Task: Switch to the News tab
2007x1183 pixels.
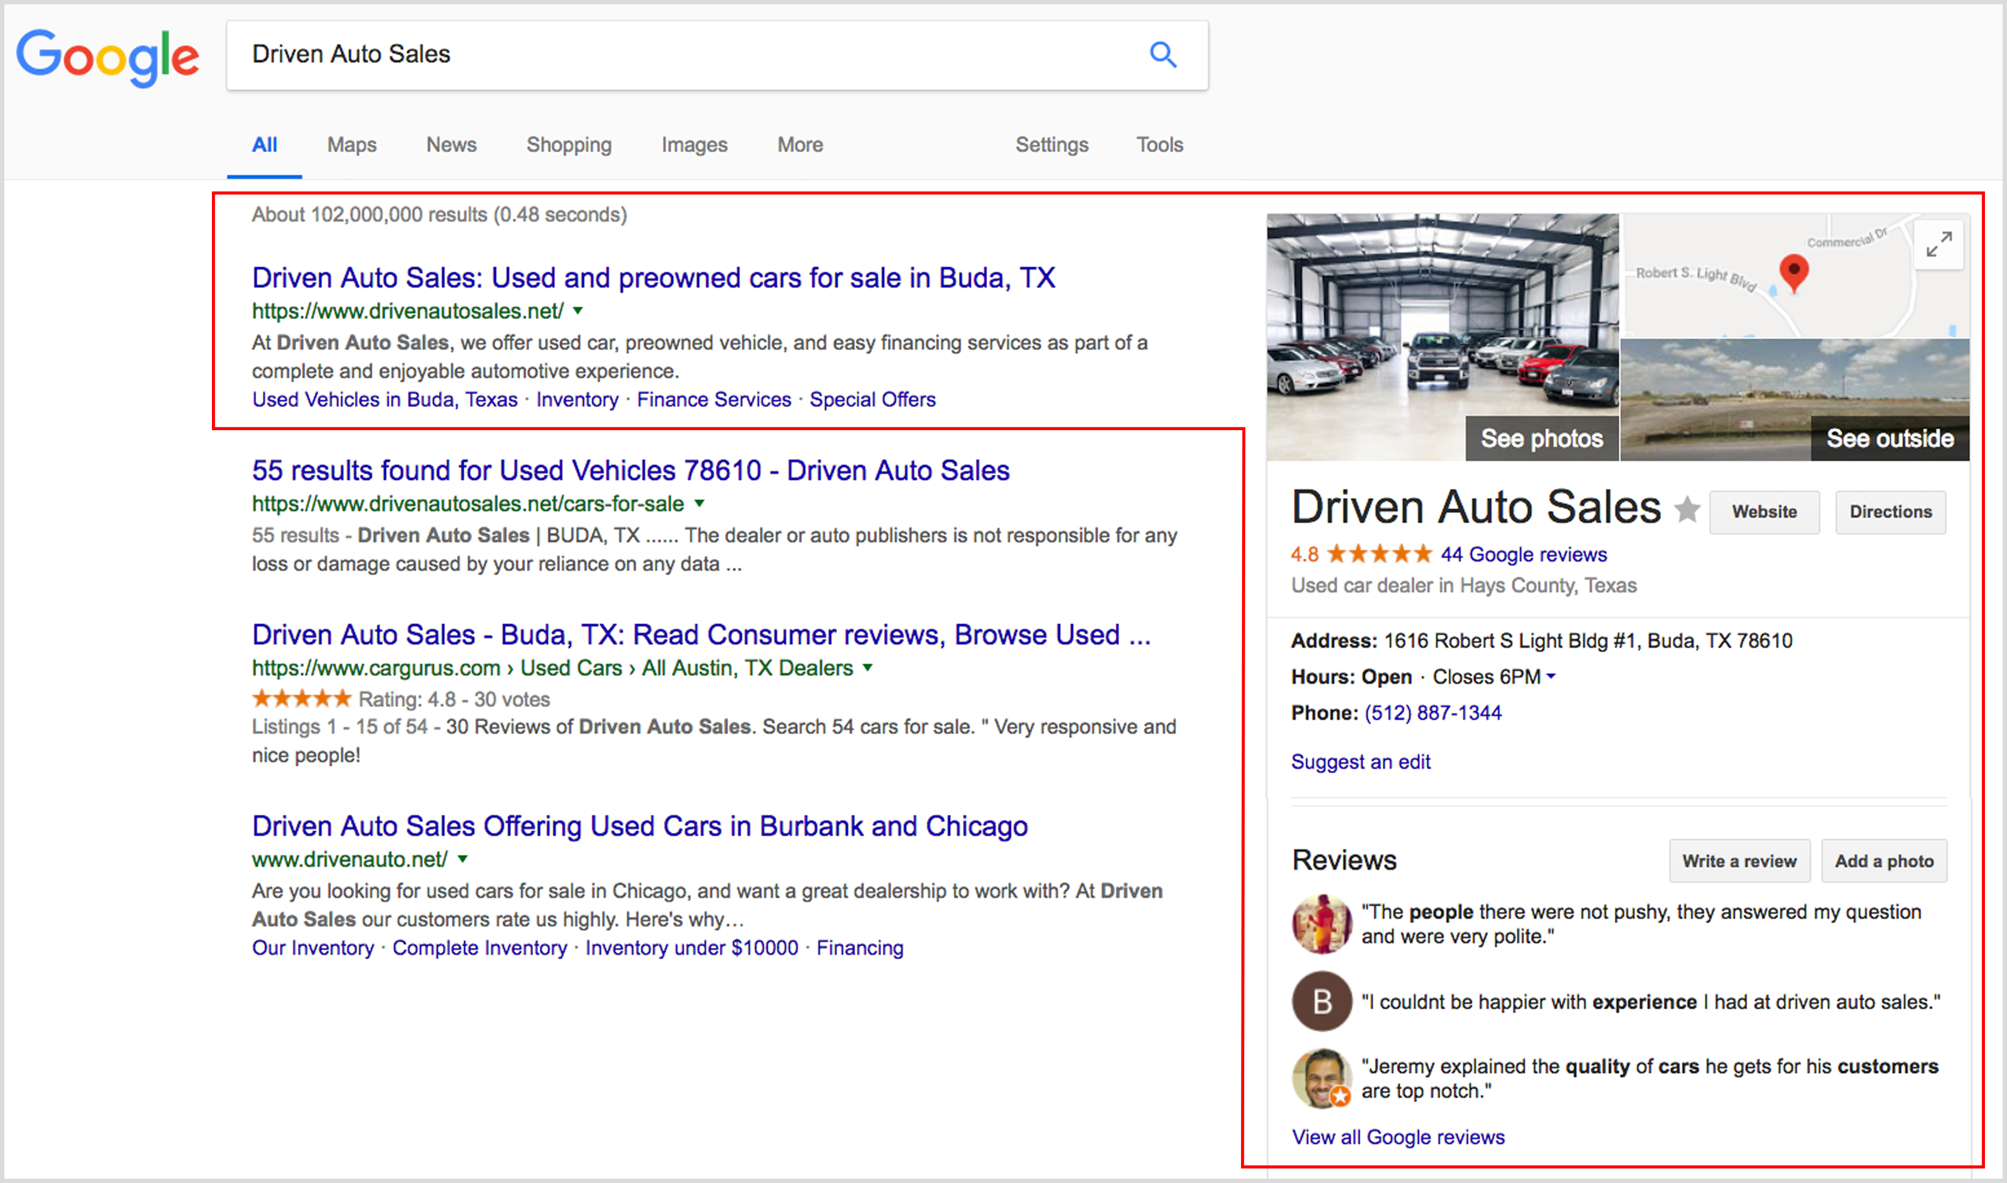Action: click(x=451, y=145)
